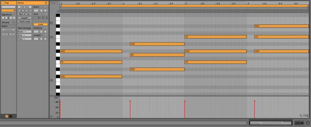Open the Bank program change chooser
This screenshot has width=311, height=127.
click(25, 32)
